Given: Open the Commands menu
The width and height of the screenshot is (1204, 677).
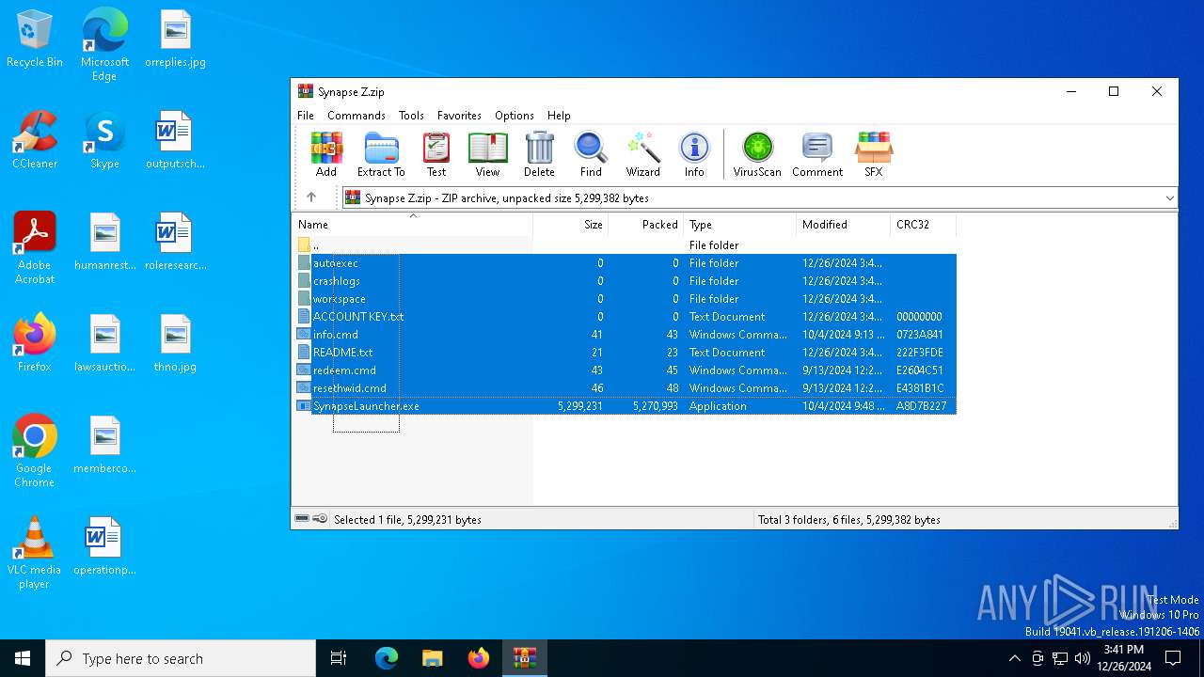Looking at the screenshot, I should click(356, 116).
